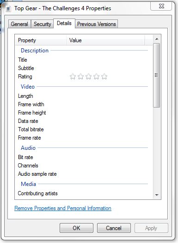
Task: Switch to the General tab
Action: point(19,24)
